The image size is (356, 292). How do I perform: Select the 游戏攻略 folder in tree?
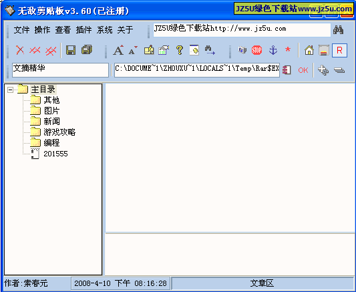(x=59, y=132)
